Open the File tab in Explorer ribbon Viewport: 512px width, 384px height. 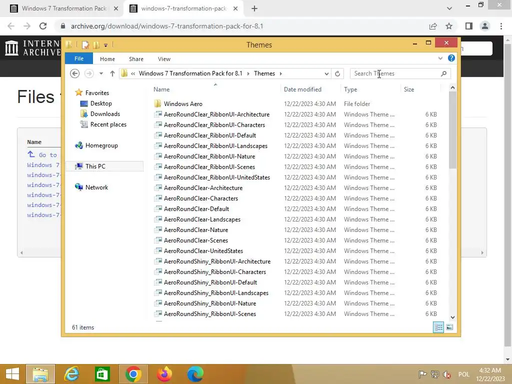[79, 59]
